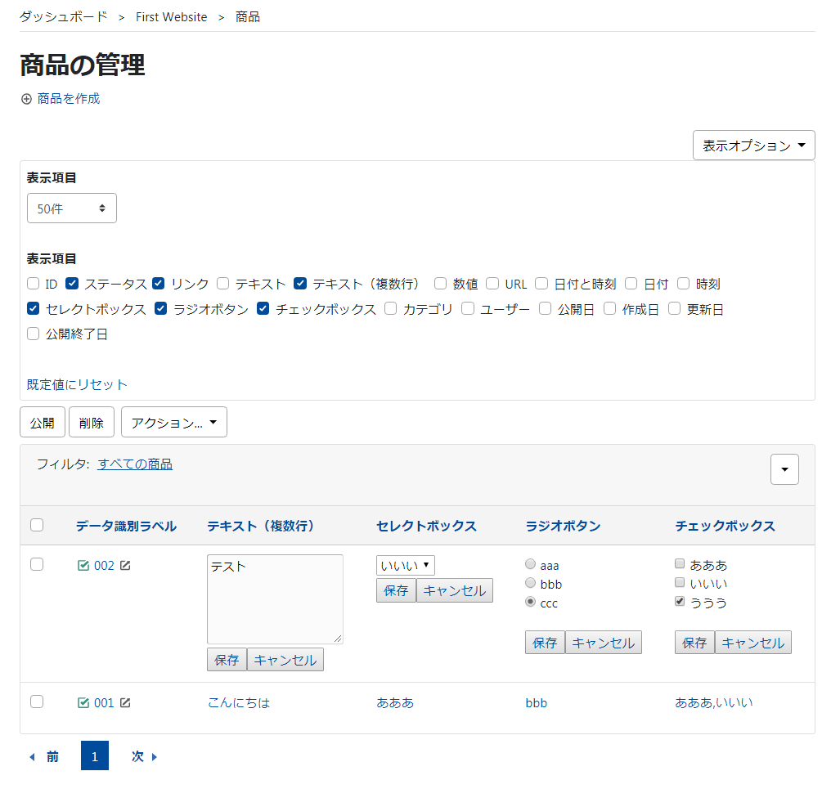Enable the 公開日 checkbox

pos(545,308)
